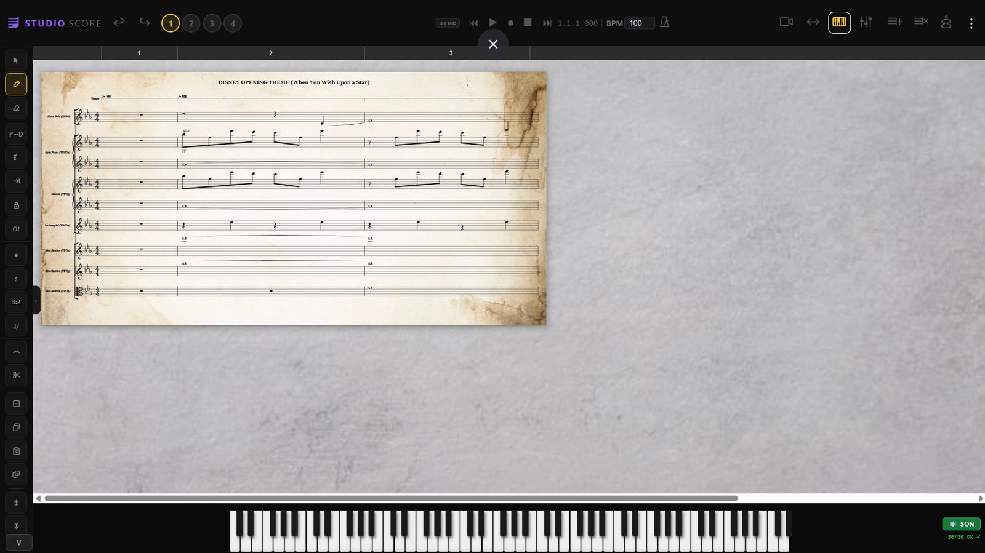Open the three-dot more menu
This screenshot has width=985, height=553.
[971, 23]
